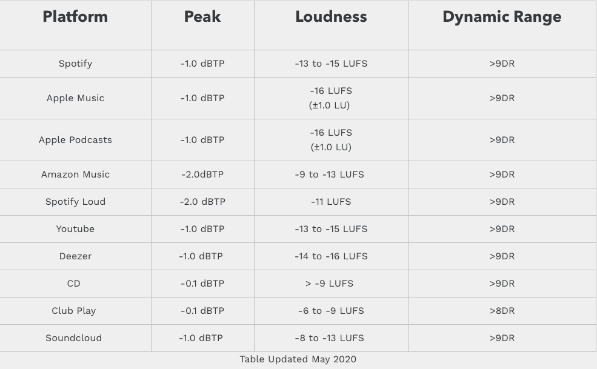Select the Amazon Music platform cell
Image resolution: width=597 pixels, height=369 pixels.
75,175
